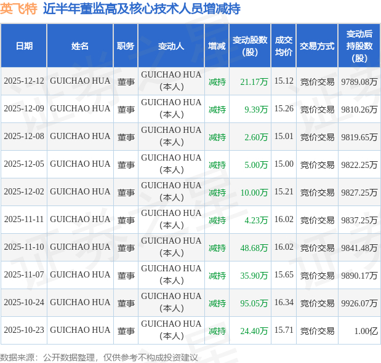The image size is (381, 363).
Task: Select the date cell 2025-12-12
Action: pos(24,81)
